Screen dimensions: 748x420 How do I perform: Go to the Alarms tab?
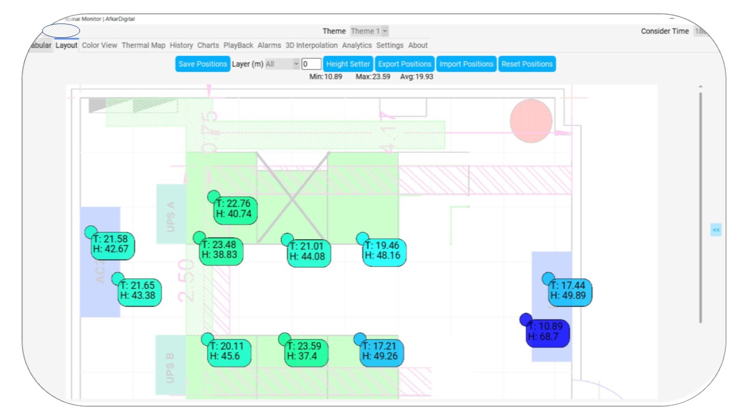click(x=269, y=45)
